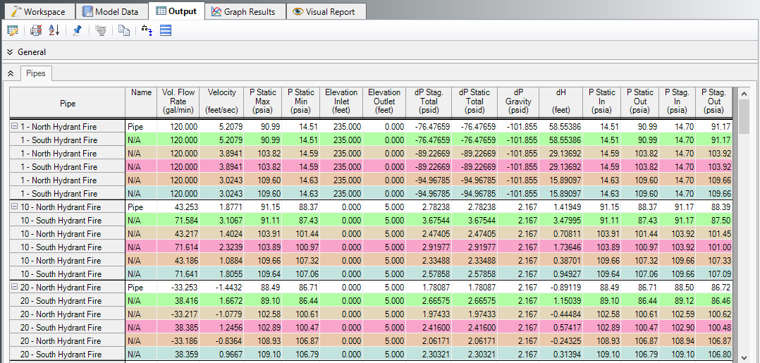Viewport: 760px width, 363px height.
Task: Expand the General section
Action: tap(10, 52)
